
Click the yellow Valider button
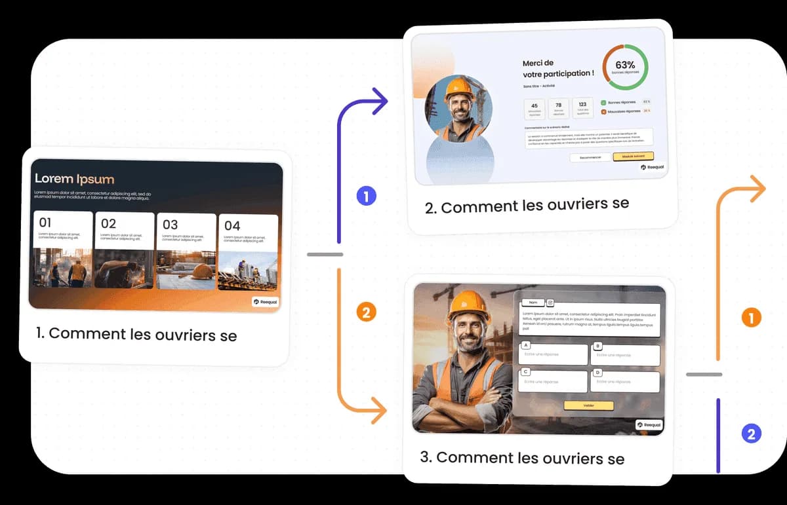click(x=588, y=405)
